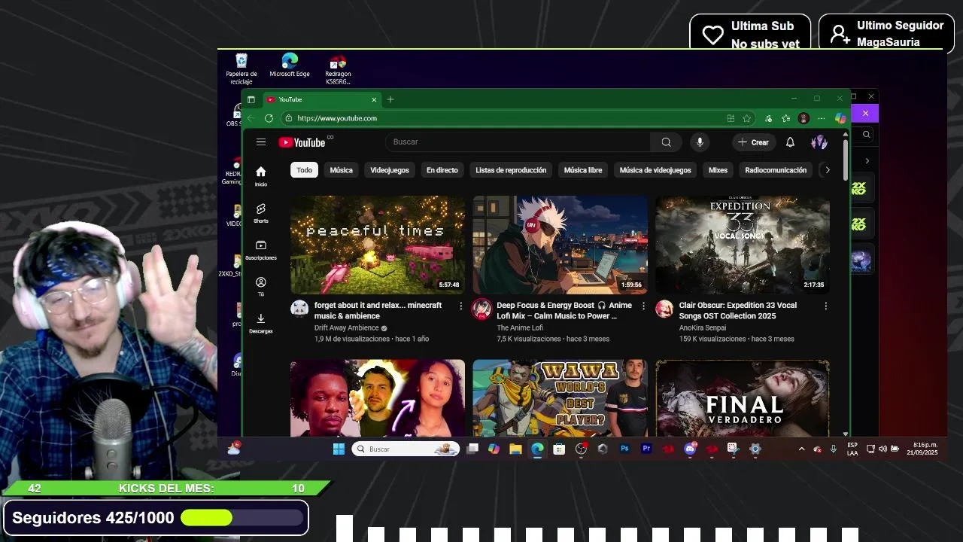Image resolution: width=963 pixels, height=542 pixels.
Task: Open The Anime Lofi channel link
Action: pos(520,328)
